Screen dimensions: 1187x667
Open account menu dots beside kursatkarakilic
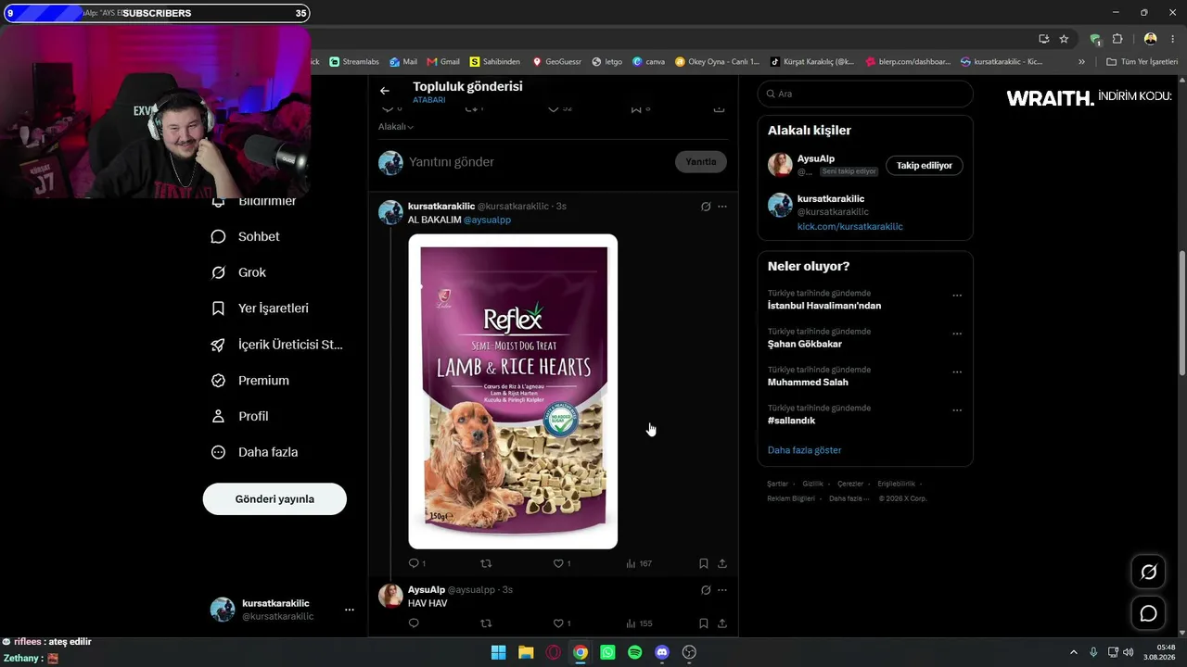coord(350,610)
